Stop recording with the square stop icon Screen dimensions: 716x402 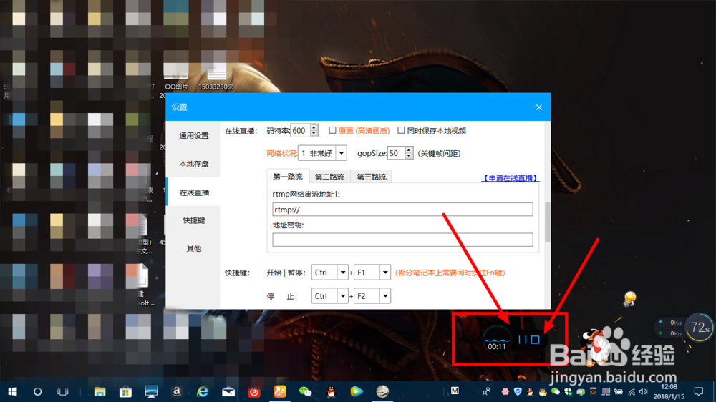pos(535,340)
